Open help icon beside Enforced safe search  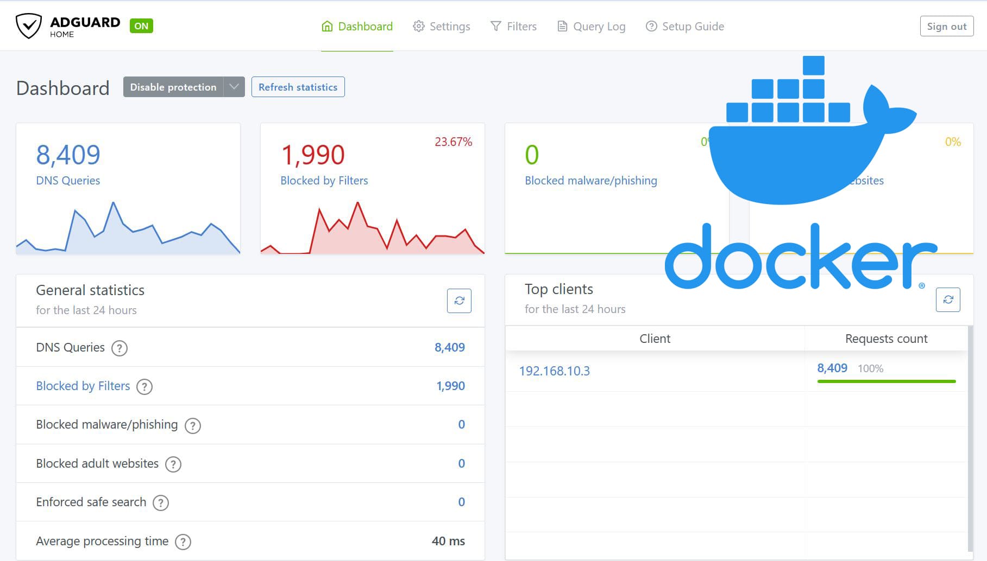(x=160, y=503)
